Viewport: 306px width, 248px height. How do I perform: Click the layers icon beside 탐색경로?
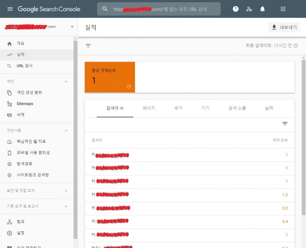9,164
